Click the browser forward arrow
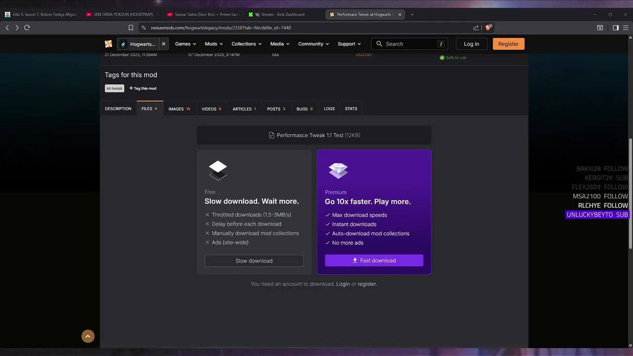Viewport: 633px width, 356px height. (17, 28)
